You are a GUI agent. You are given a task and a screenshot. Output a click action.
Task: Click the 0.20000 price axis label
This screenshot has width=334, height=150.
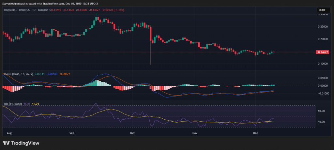click(x=323, y=39)
